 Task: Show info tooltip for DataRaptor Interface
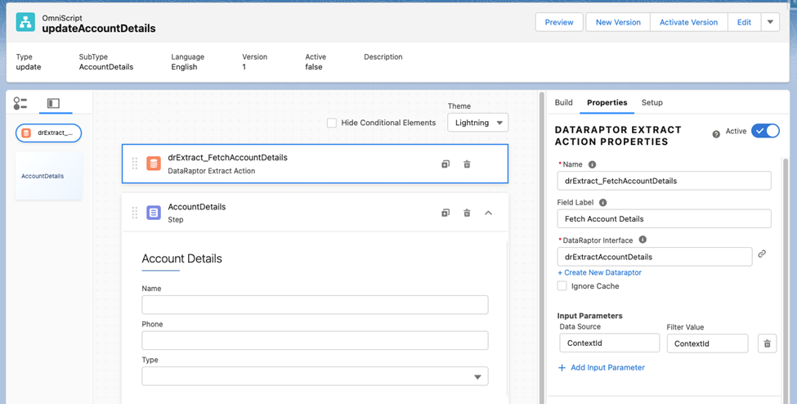coord(643,240)
